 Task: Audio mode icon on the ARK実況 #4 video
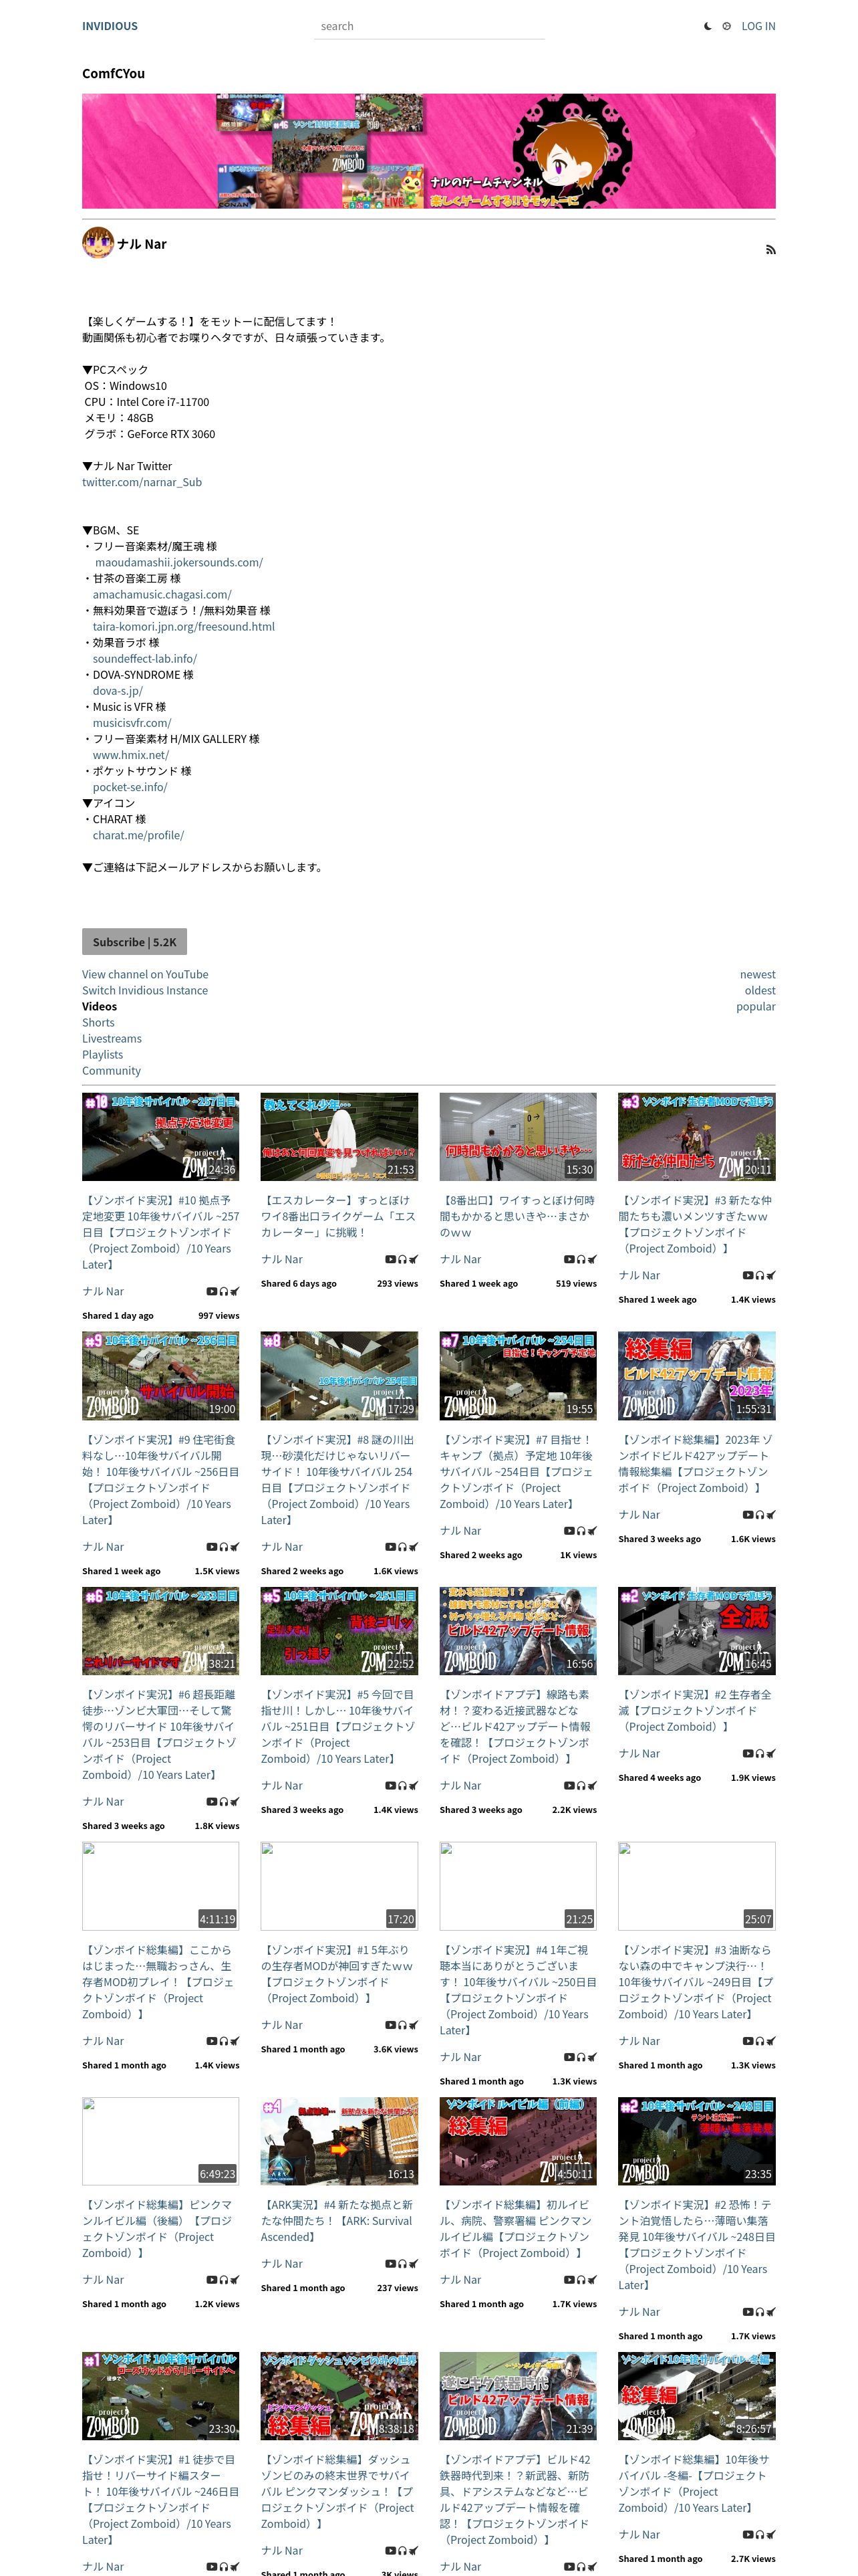pyautogui.click(x=402, y=2263)
